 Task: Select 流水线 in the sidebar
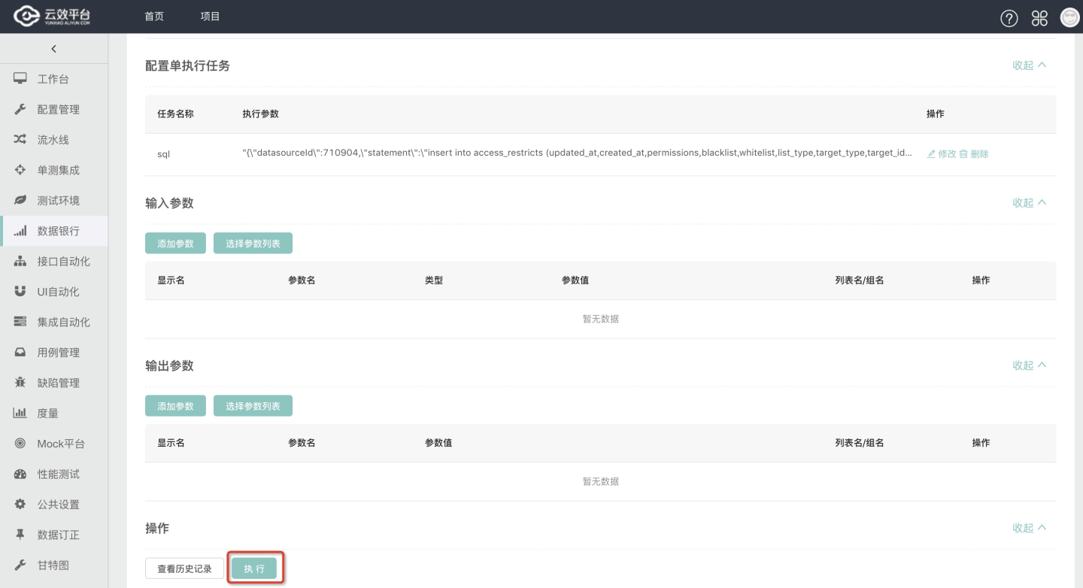(54, 140)
